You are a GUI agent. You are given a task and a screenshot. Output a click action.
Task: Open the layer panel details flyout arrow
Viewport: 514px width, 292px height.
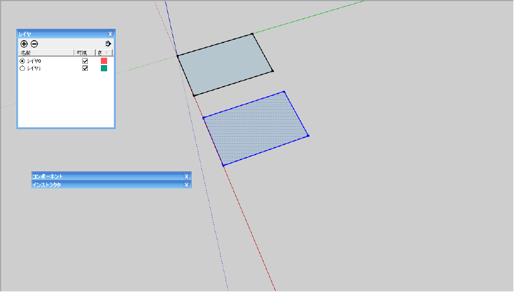pos(108,44)
